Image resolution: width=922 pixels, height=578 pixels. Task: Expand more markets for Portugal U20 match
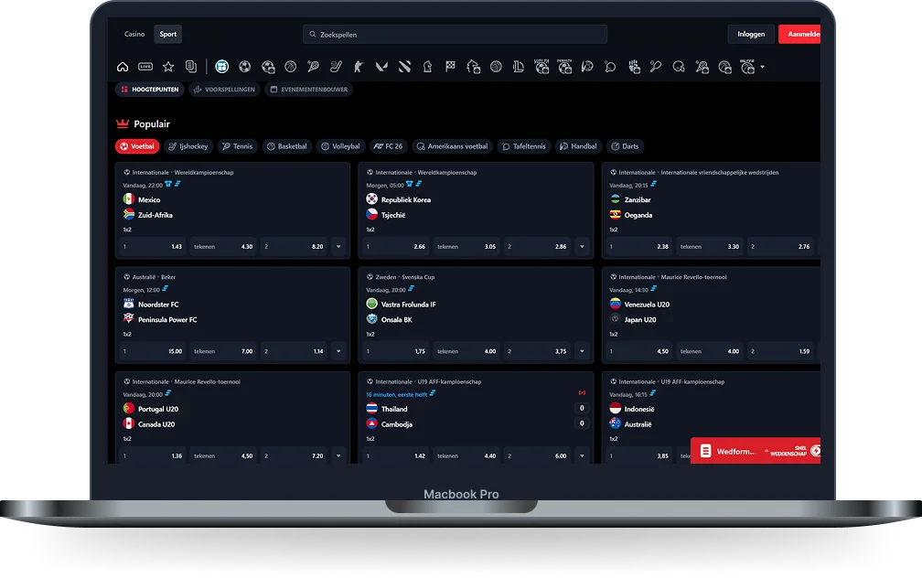click(x=338, y=456)
